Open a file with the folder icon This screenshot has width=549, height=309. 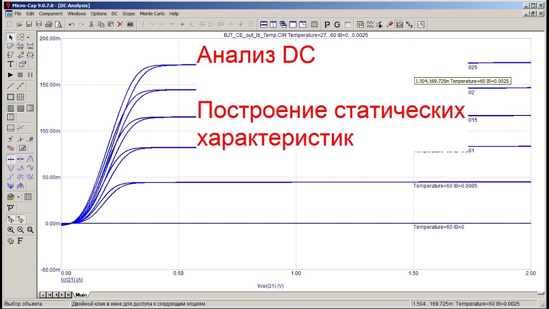pos(20,24)
